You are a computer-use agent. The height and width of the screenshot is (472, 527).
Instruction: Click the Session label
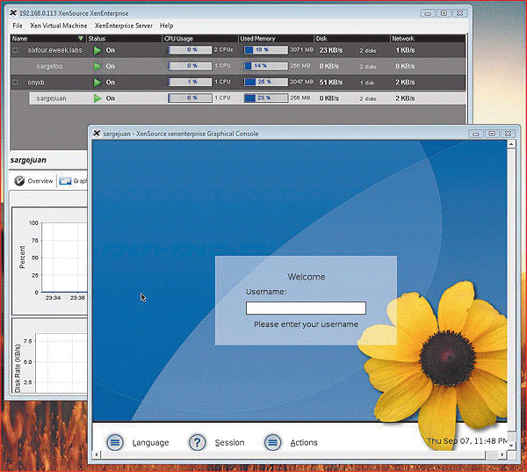tap(229, 443)
